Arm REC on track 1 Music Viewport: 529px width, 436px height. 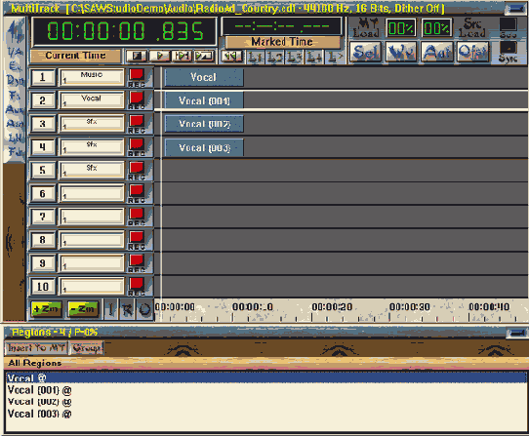point(137,78)
